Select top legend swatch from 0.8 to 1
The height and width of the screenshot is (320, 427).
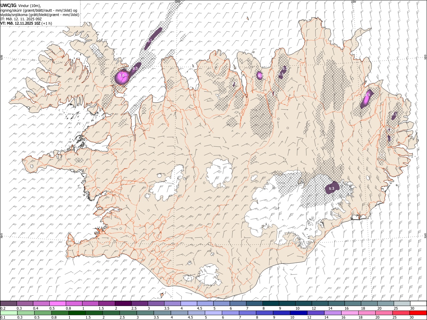click(x=74, y=304)
